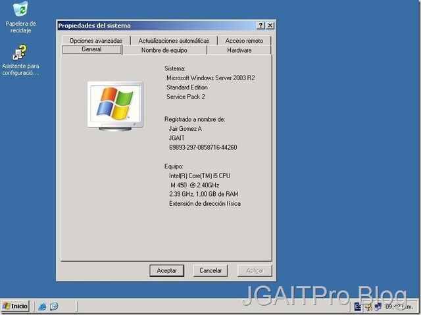The width and height of the screenshot is (421, 315).
Task: Click the show desktop quick launch icon
Action: pos(54,306)
